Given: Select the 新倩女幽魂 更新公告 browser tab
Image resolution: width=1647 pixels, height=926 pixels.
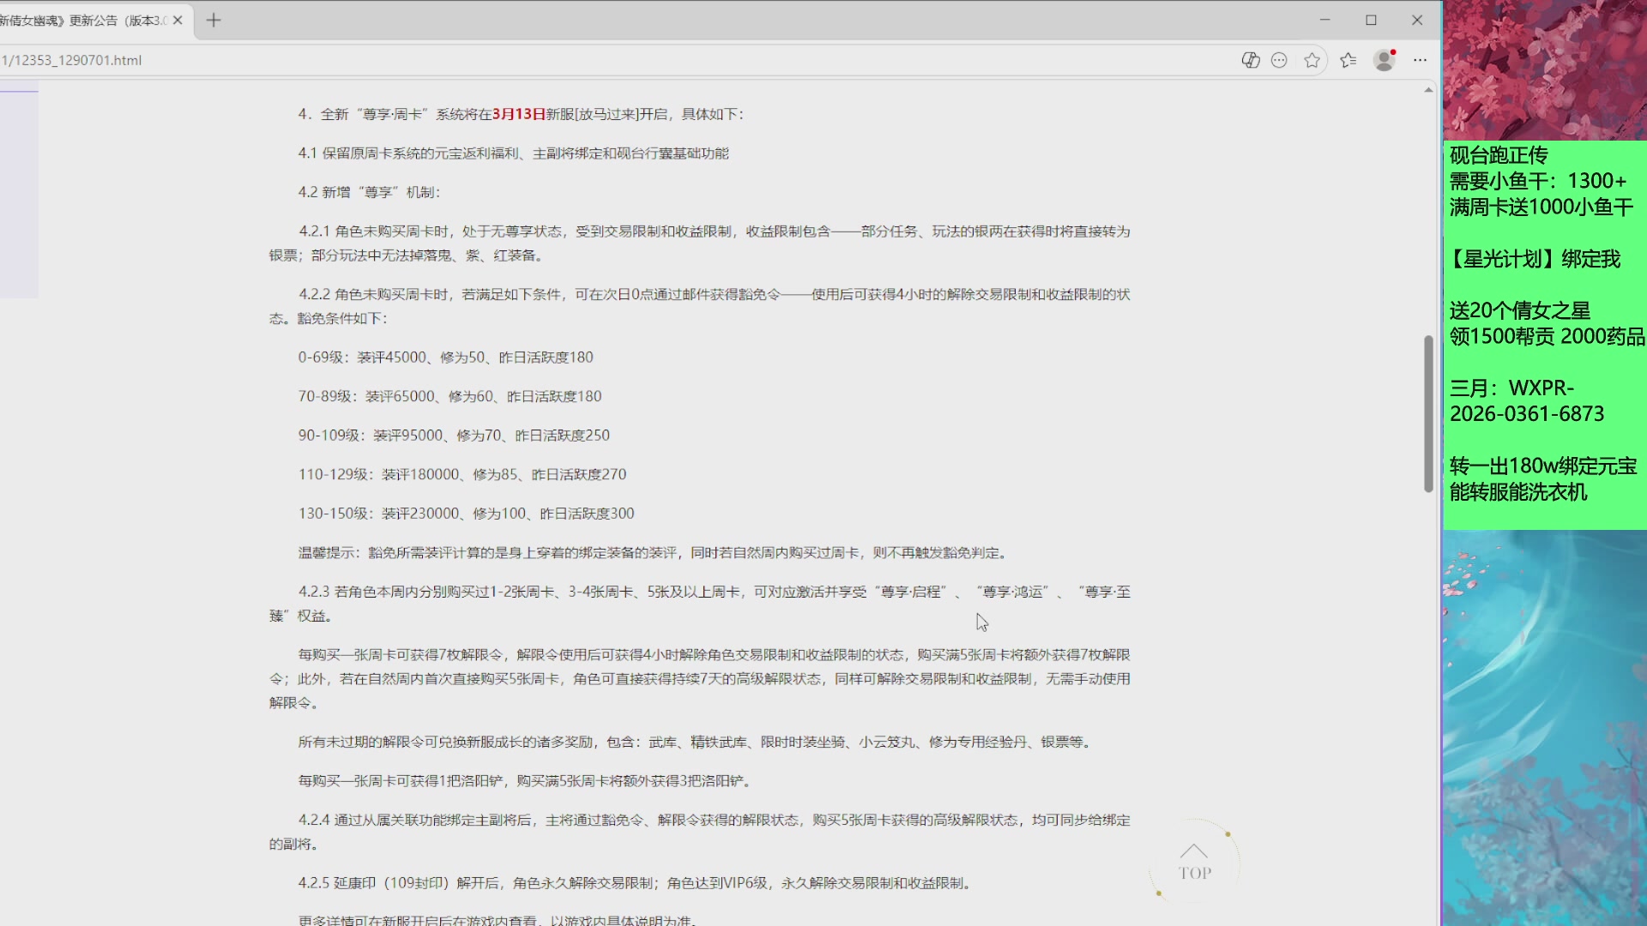Looking at the screenshot, I should click(x=81, y=21).
